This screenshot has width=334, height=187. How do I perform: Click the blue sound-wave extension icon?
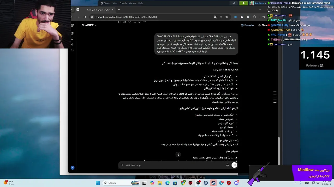235,17
